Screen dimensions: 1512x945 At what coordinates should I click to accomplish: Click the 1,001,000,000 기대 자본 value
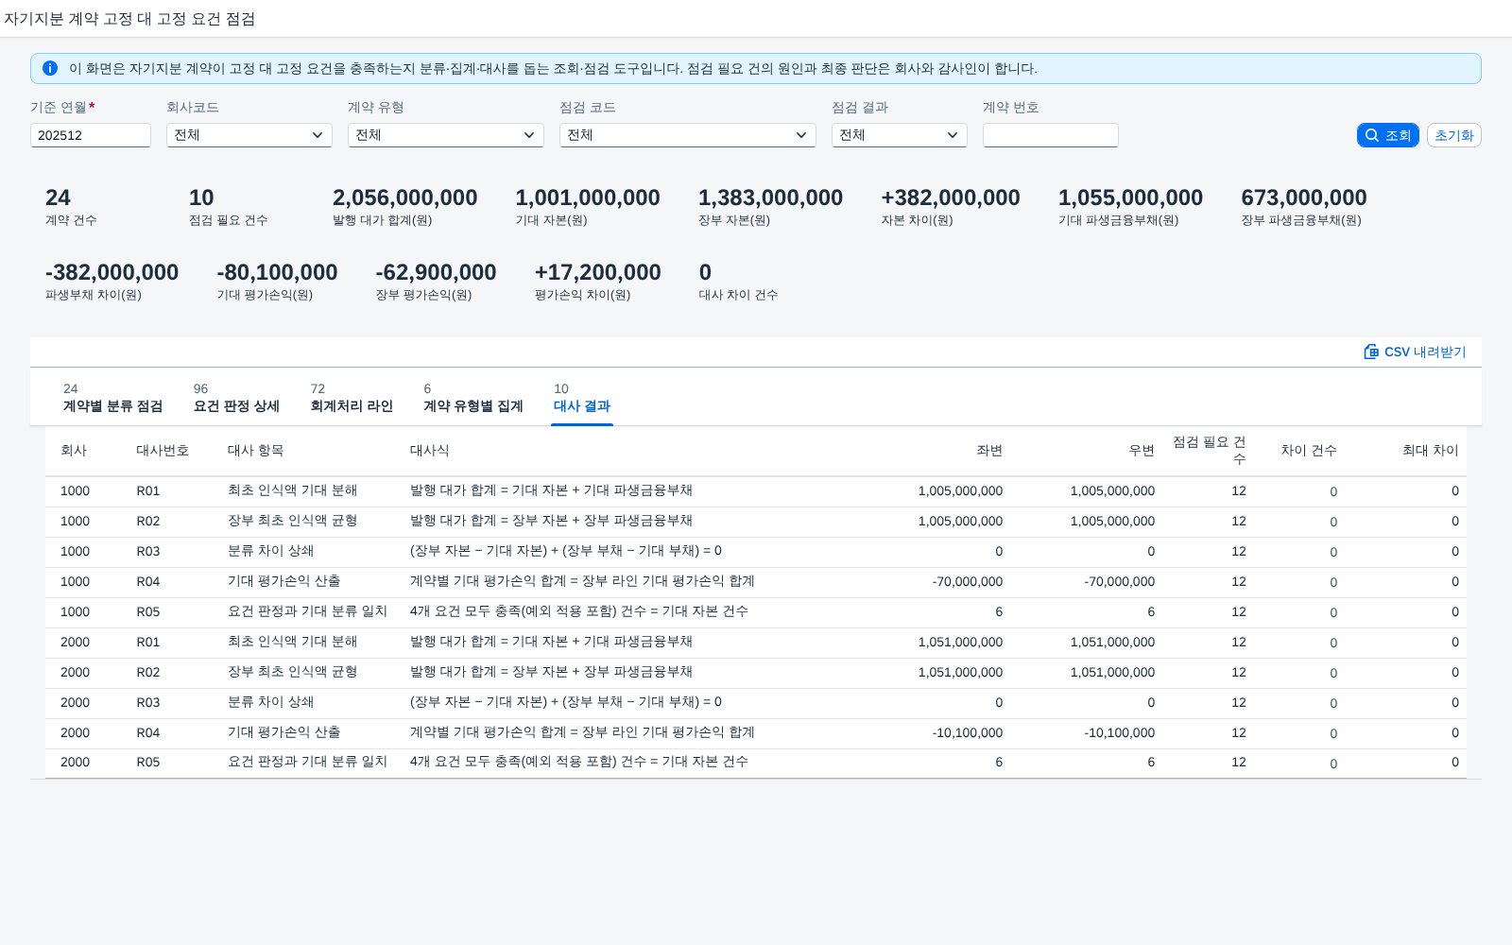point(588,198)
